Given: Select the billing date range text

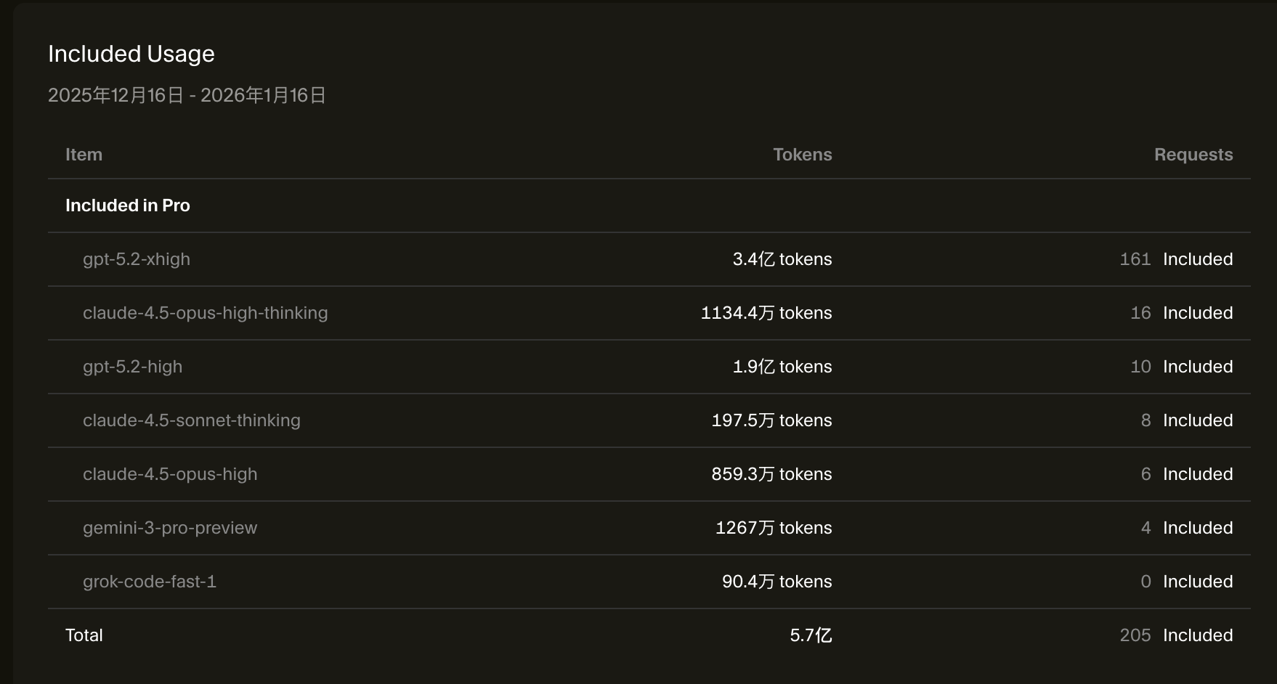Looking at the screenshot, I should pos(187,95).
